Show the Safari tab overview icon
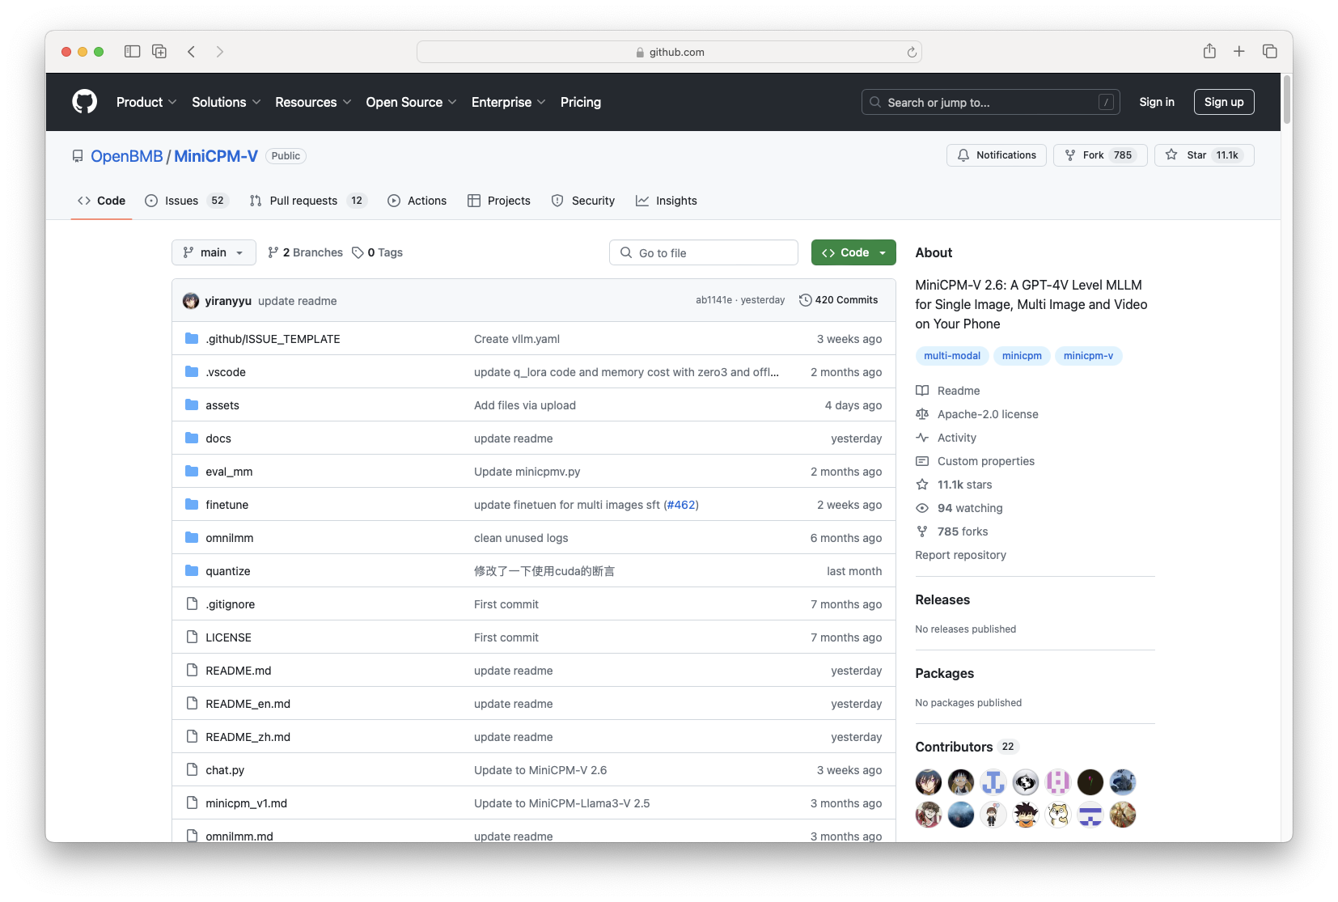 pyautogui.click(x=1269, y=52)
